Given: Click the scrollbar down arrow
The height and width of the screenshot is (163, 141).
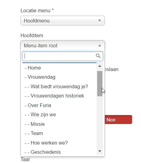Looking at the screenshot, I should [100, 151].
